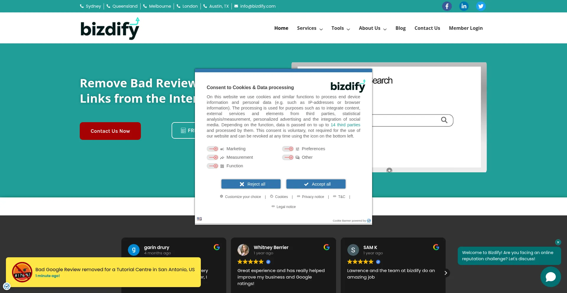Click verified badge on Whitney Berrier review

coord(268,262)
